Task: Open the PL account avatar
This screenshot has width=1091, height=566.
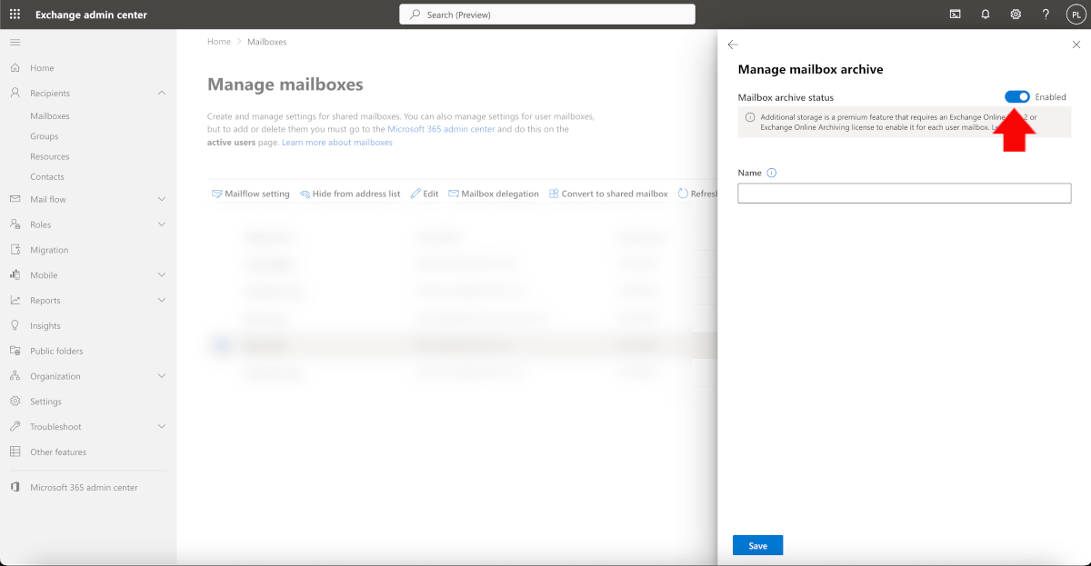Action: tap(1076, 15)
